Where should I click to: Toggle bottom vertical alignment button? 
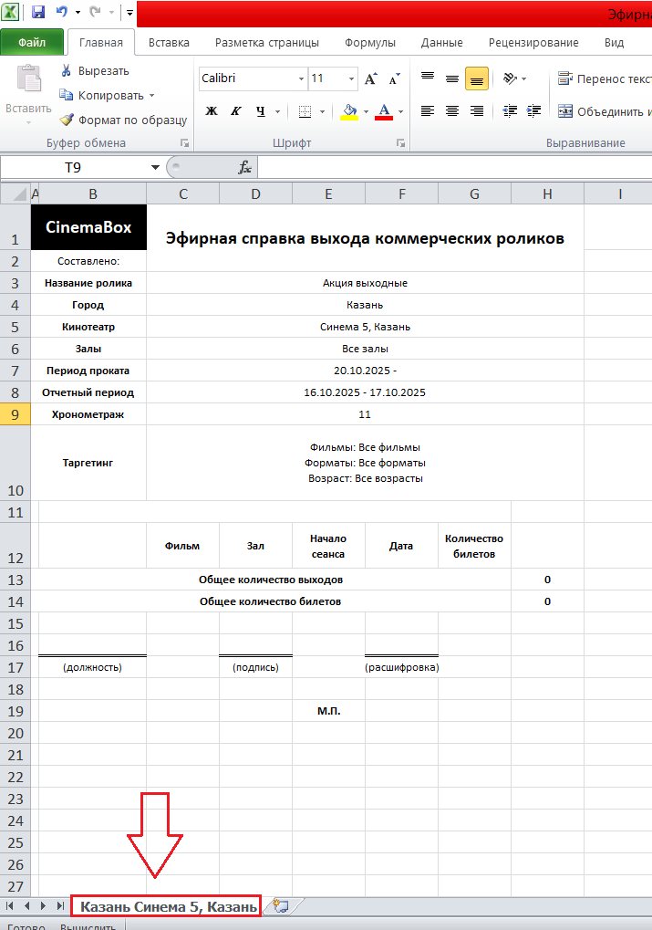(476, 79)
